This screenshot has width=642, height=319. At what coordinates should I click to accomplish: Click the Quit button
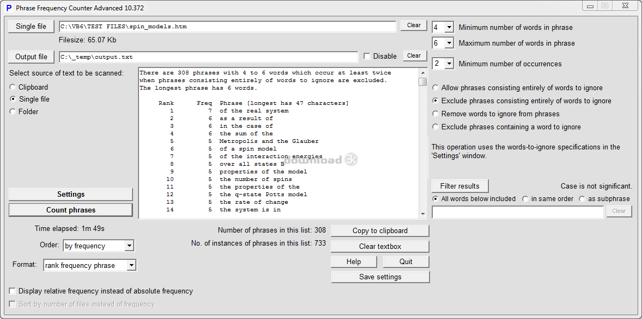coord(406,262)
